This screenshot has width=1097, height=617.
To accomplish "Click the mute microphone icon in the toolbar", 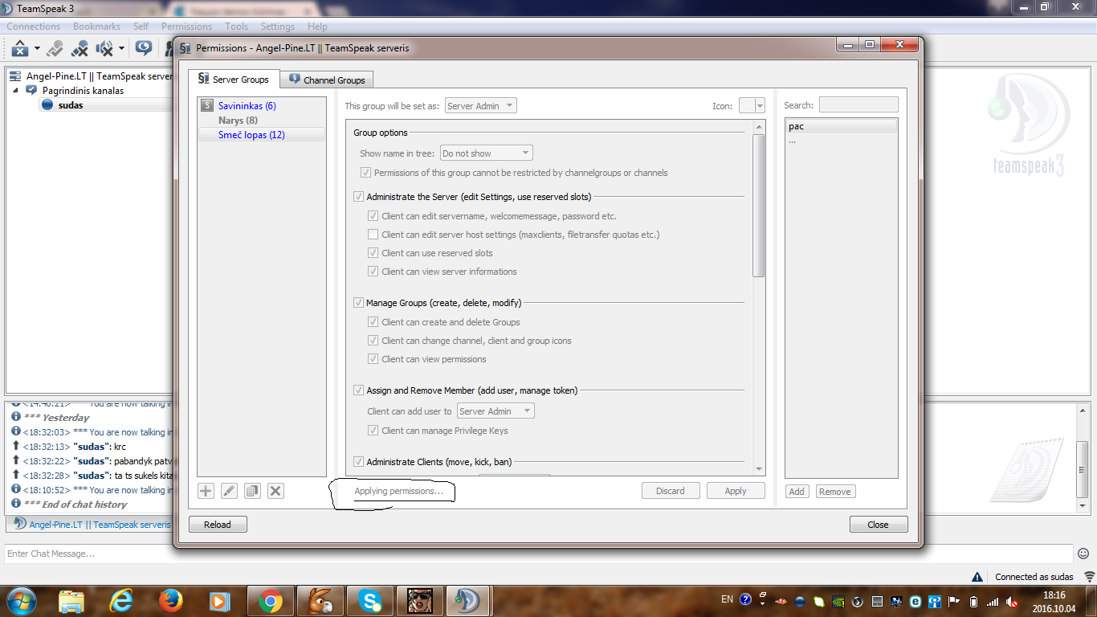I will [x=80, y=49].
